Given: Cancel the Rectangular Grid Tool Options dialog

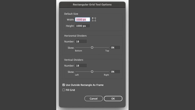Looking at the screenshot, I should 93,99.
